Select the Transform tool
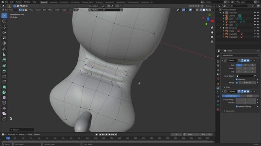Image resolution: width=261 pixels, height=146 pixels. point(4,43)
